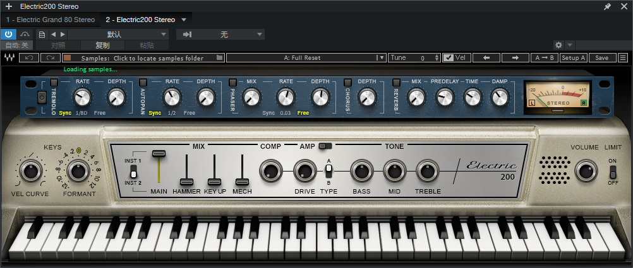Select Phaser Free mode
The height and width of the screenshot is (268, 633).
(x=303, y=113)
